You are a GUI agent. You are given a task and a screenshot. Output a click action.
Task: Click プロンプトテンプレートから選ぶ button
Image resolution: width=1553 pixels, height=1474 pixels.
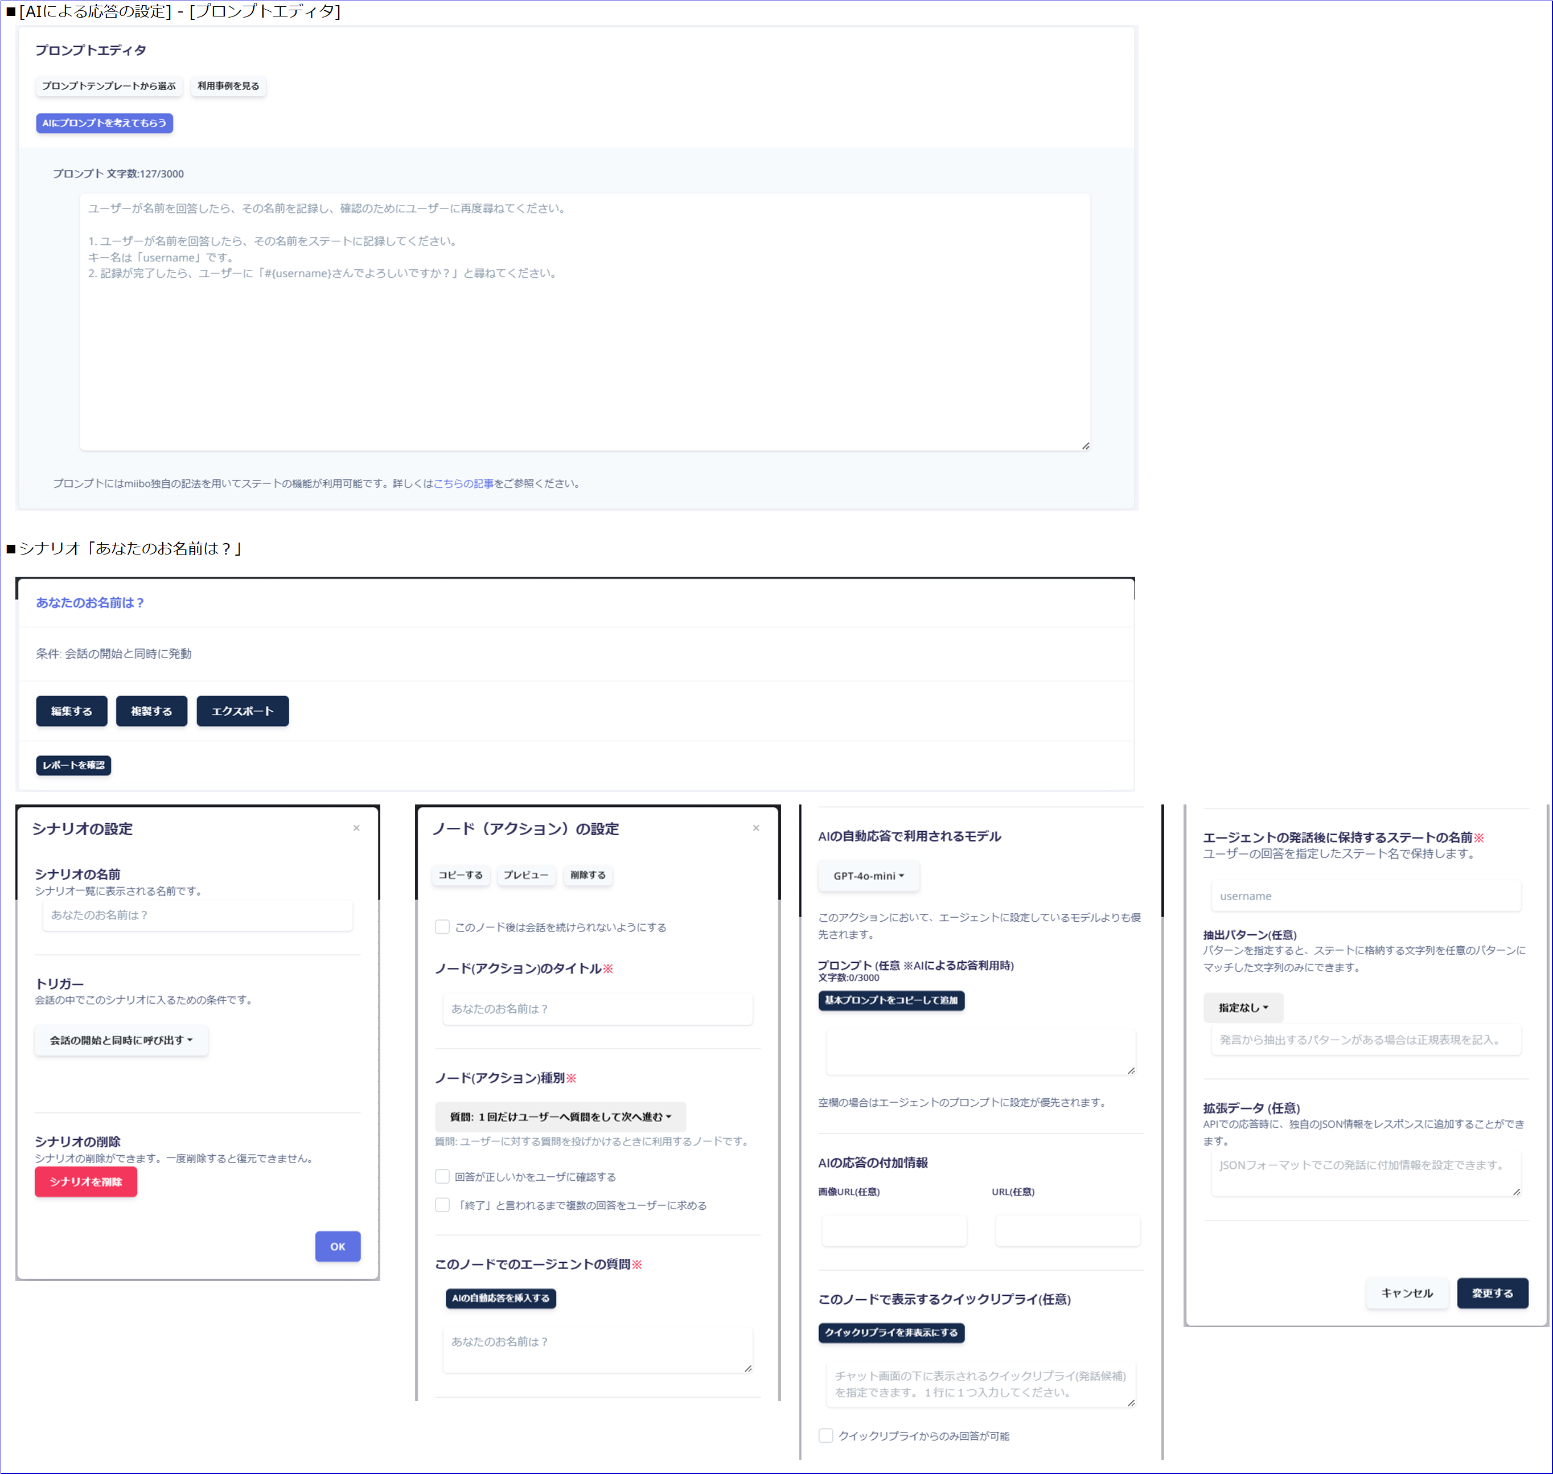coord(108,85)
